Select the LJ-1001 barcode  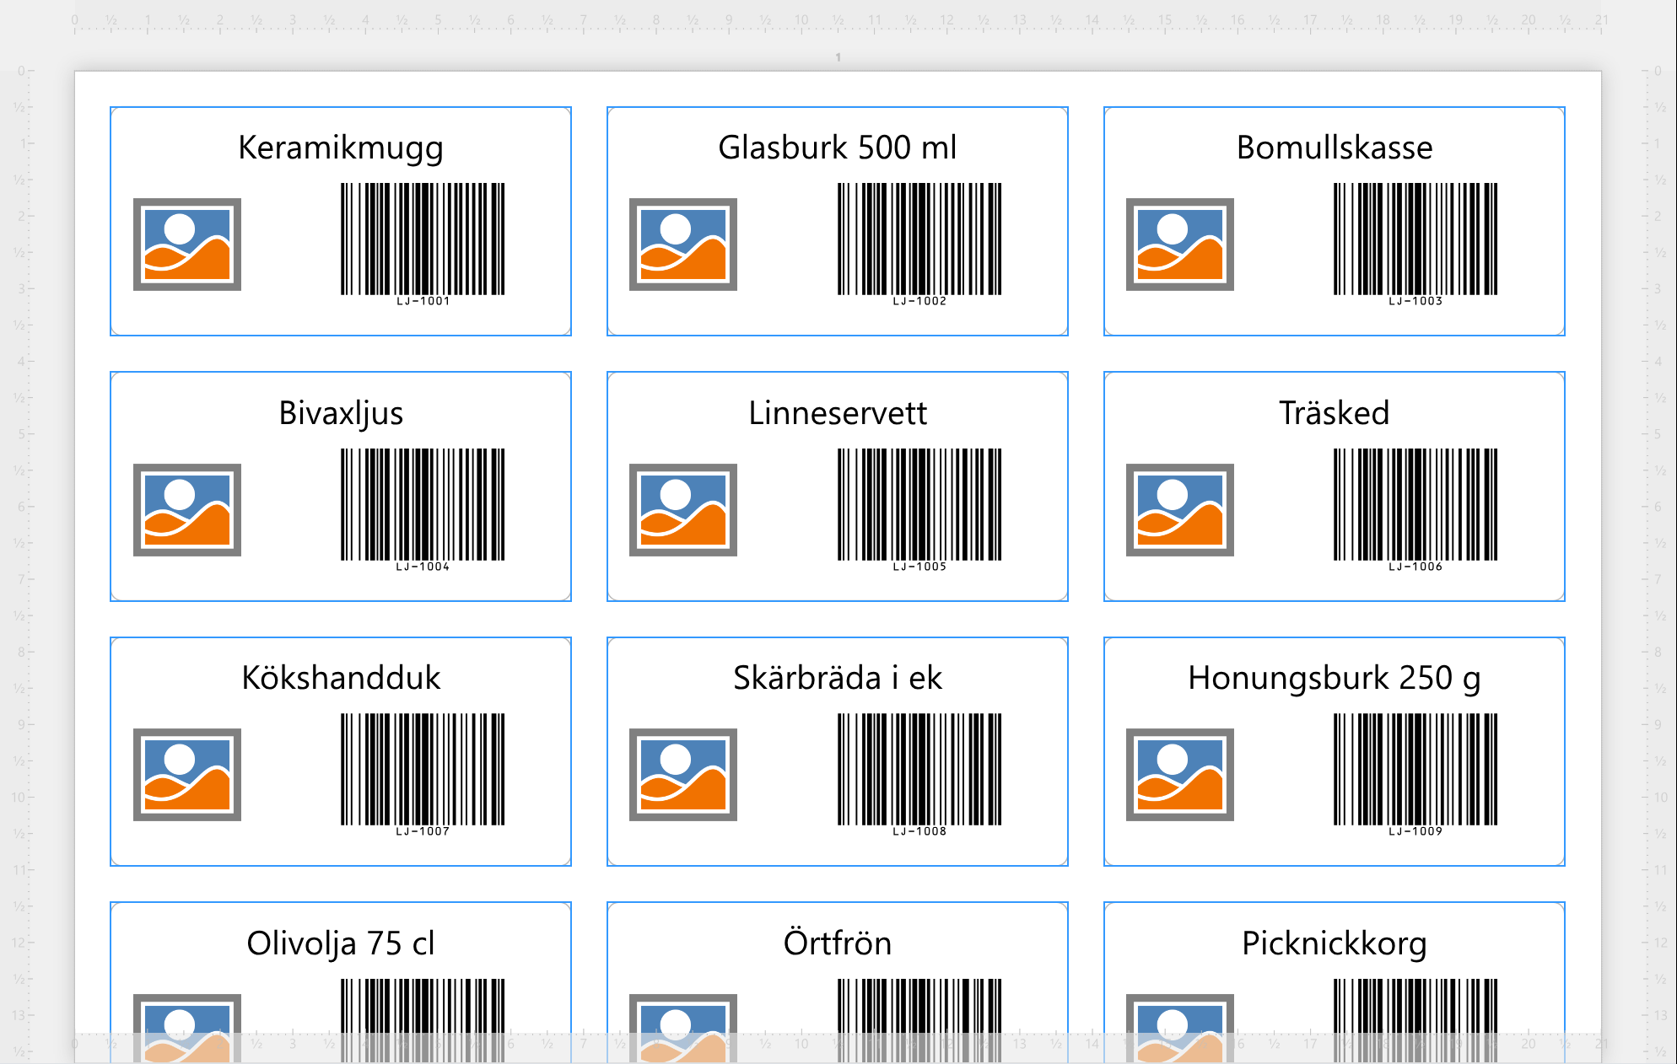click(x=423, y=245)
